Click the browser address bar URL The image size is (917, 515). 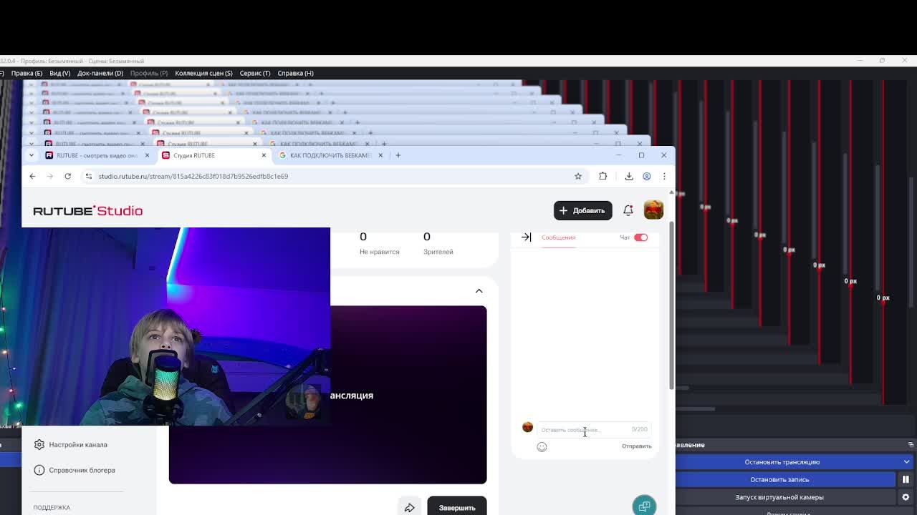click(x=193, y=176)
